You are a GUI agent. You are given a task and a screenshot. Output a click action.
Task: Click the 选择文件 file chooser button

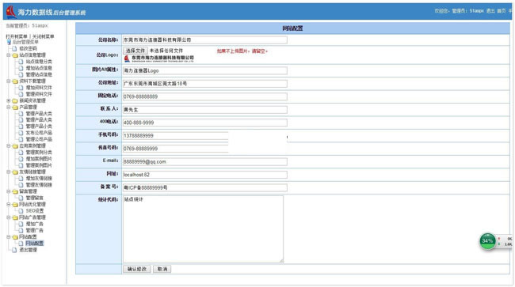pyautogui.click(x=135, y=51)
